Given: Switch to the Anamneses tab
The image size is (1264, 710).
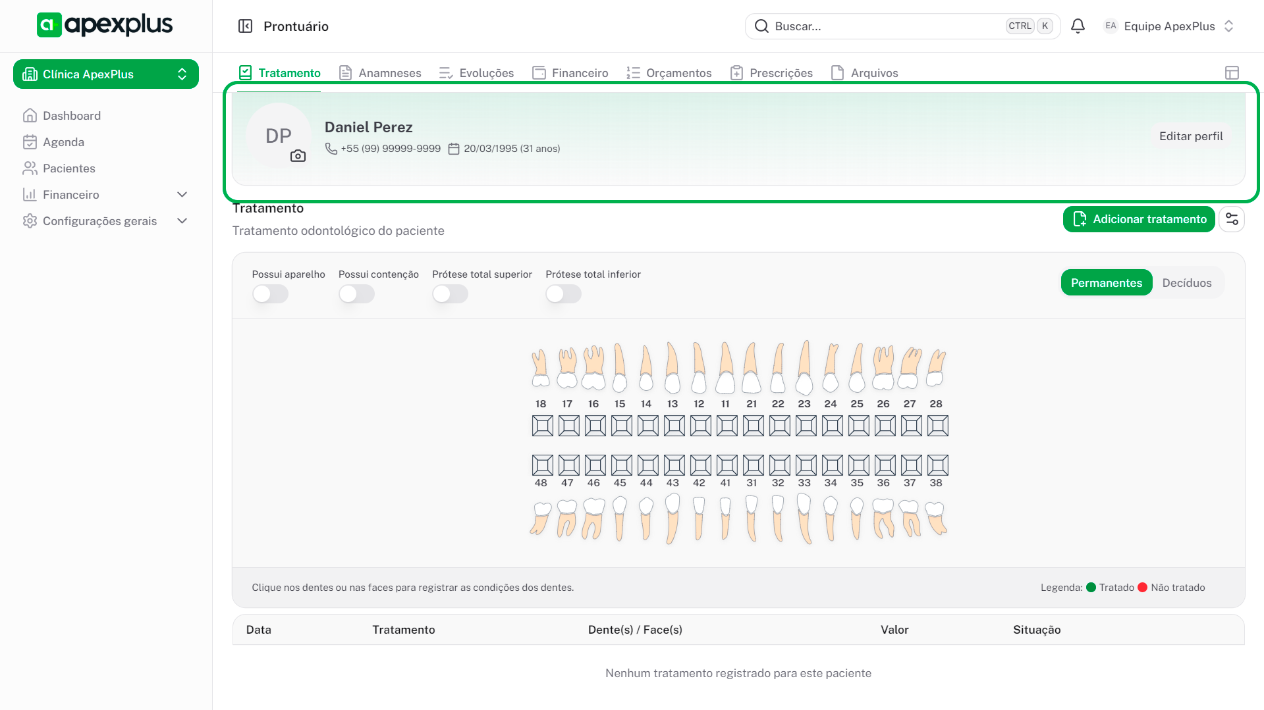Looking at the screenshot, I should [380, 73].
